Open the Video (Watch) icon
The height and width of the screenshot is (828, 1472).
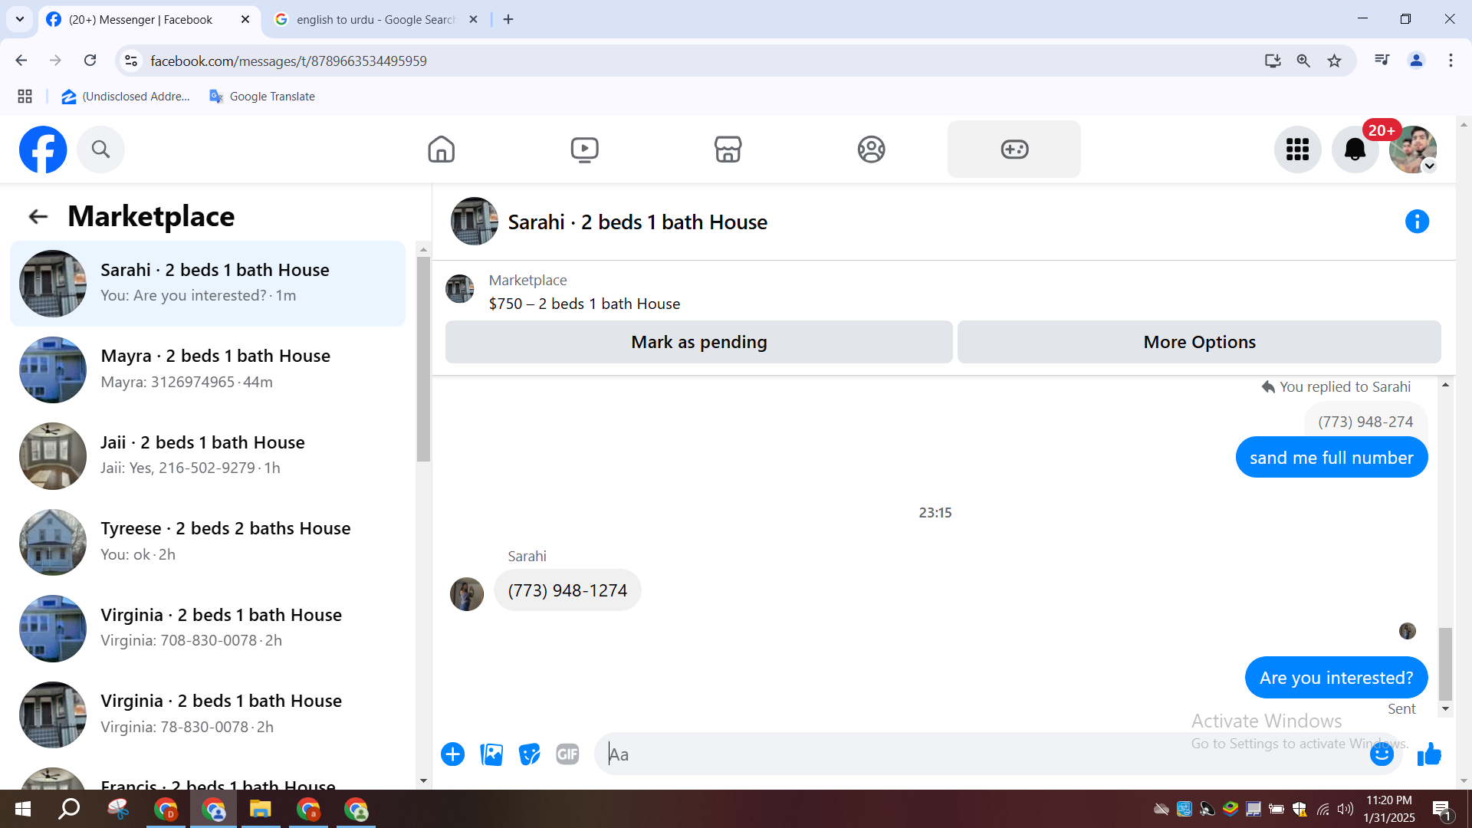584,149
